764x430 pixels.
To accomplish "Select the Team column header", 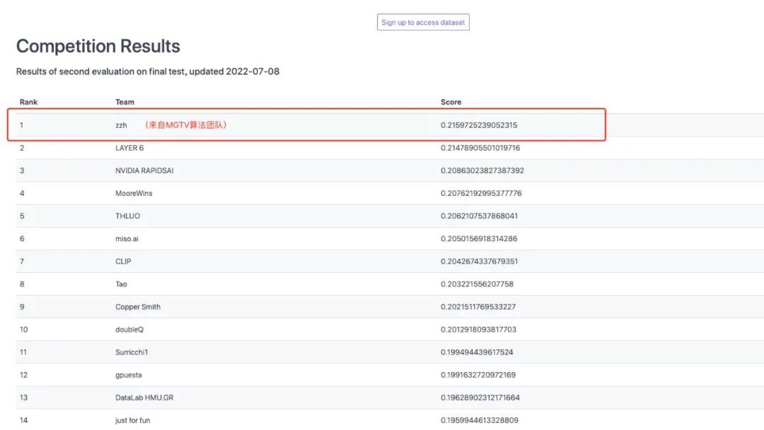I will coord(125,103).
